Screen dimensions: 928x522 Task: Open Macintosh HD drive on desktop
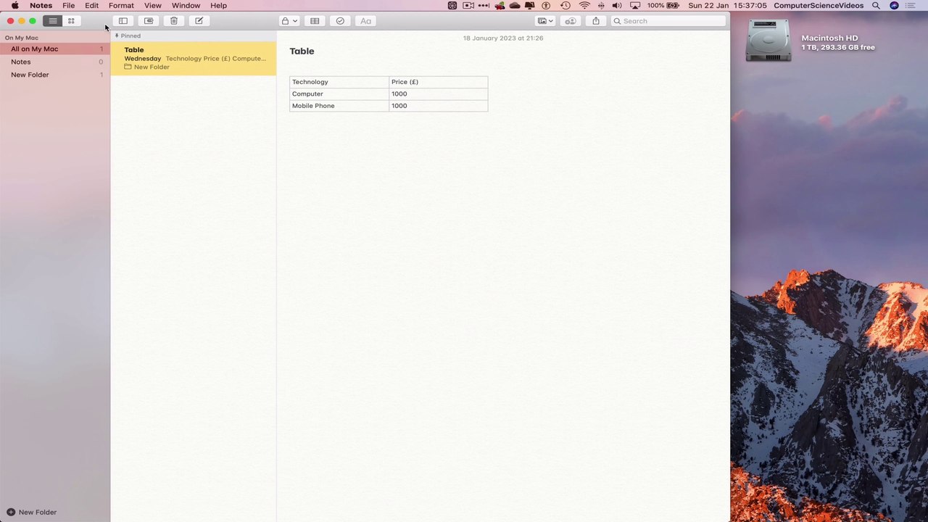[x=768, y=41]
